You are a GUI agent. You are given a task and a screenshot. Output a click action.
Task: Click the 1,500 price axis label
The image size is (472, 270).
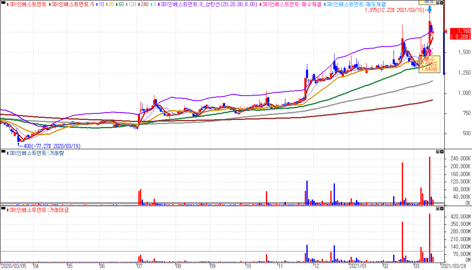[x=464, y=52]
